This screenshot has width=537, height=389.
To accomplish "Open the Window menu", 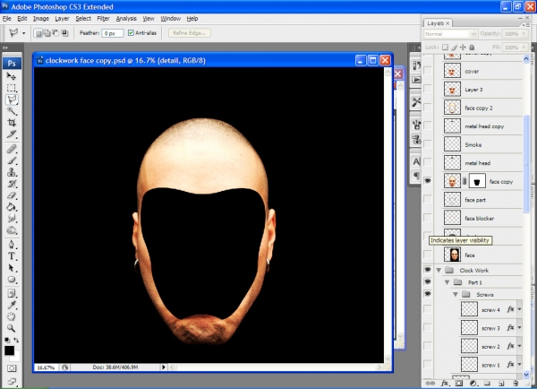I will point(171,19).
